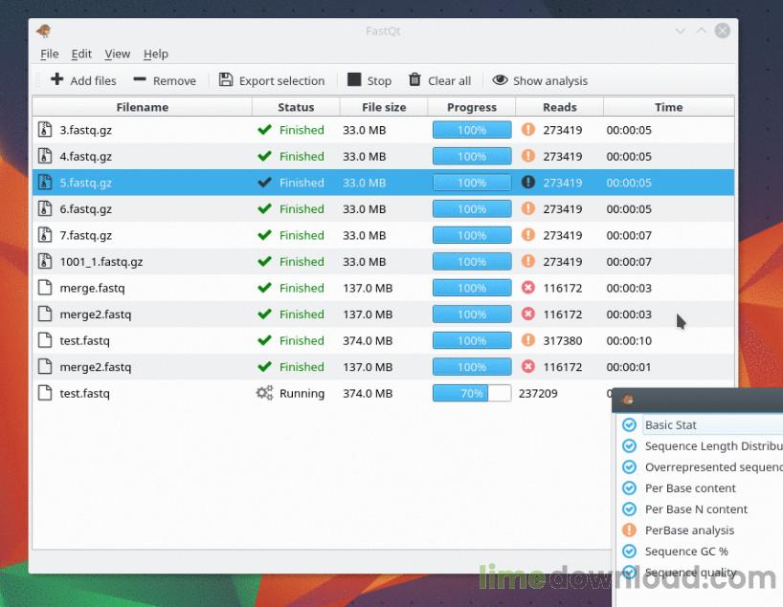The height and width of the screenshot is (607, 783).
Task: Click the compressed file icon of 7.fastq.gz
Action: pos(45,235)
